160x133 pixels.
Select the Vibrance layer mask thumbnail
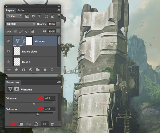pos(29,41)
